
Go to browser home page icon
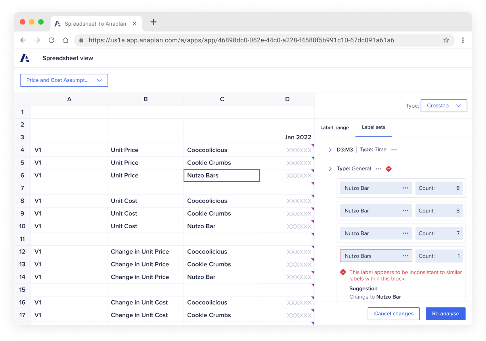66,40
